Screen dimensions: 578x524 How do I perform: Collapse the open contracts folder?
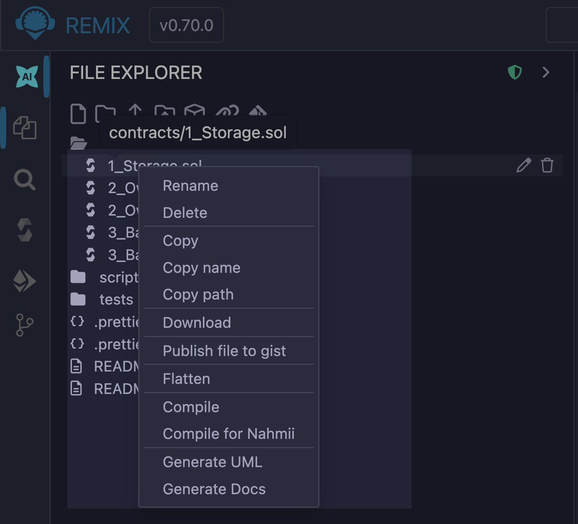pyautogui.click(x=79, y=143)
